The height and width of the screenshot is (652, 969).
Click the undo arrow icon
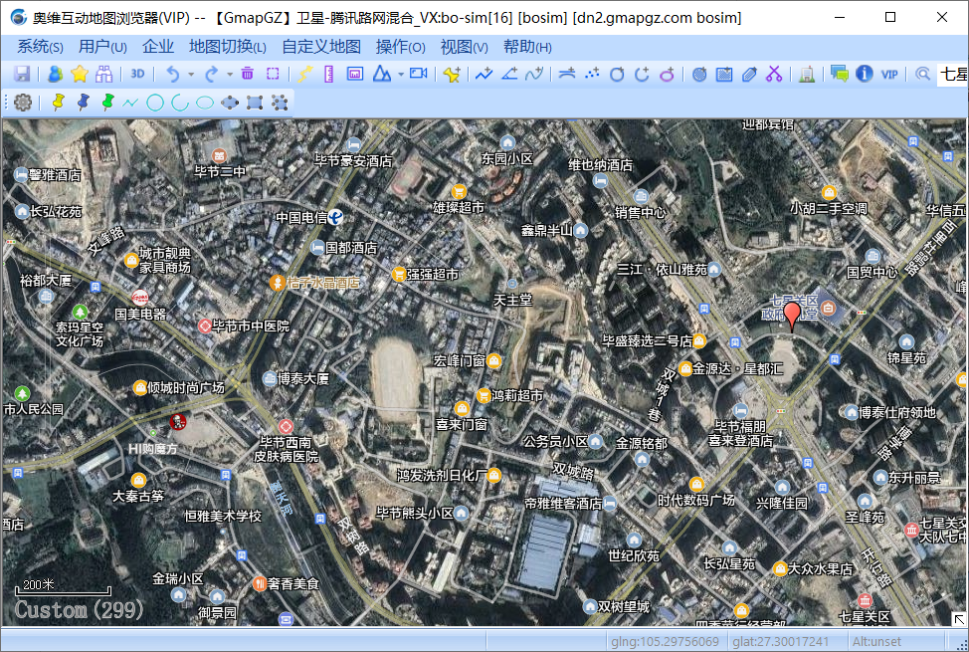click(172, 75)
